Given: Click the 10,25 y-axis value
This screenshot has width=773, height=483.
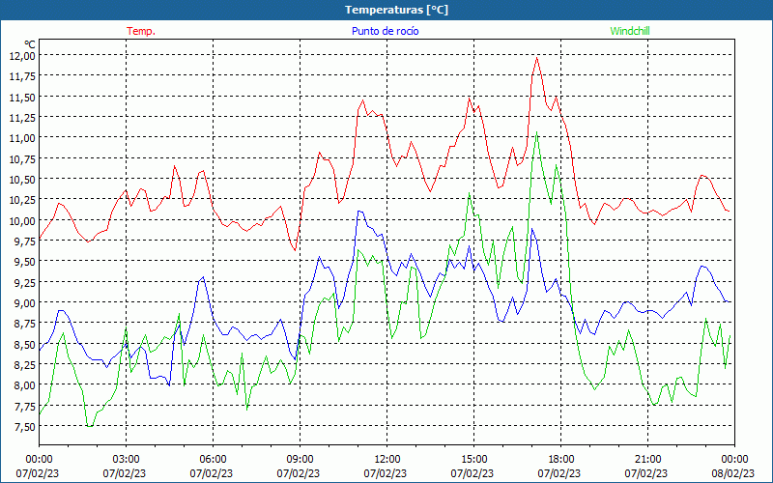Looking at the screenshot, I should pyautogui.click(x=22, y=200).
